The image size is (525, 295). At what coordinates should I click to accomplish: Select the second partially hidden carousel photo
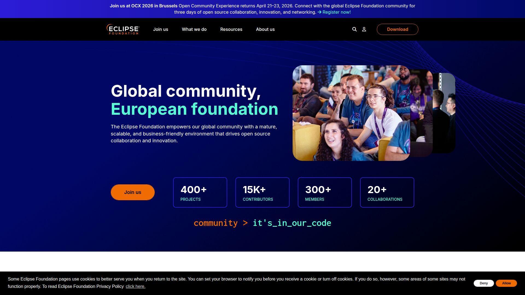(421, 113)
